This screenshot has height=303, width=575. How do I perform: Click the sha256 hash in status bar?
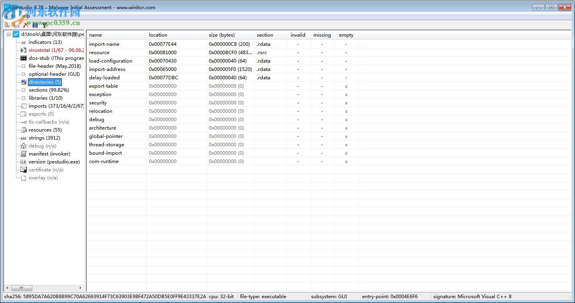tap(105, 297)
